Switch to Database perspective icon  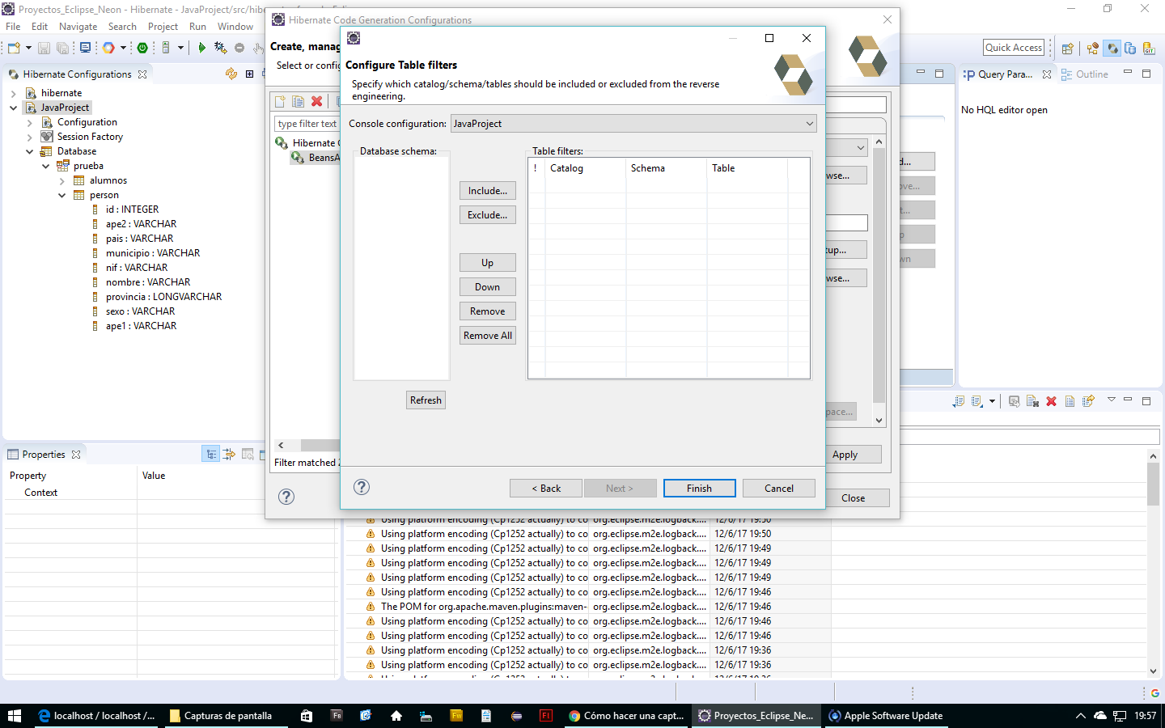tap(1130, 49)
